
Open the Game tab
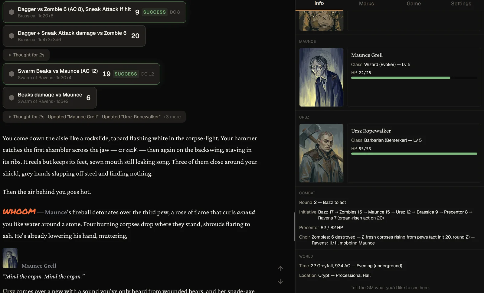point(414,4)
